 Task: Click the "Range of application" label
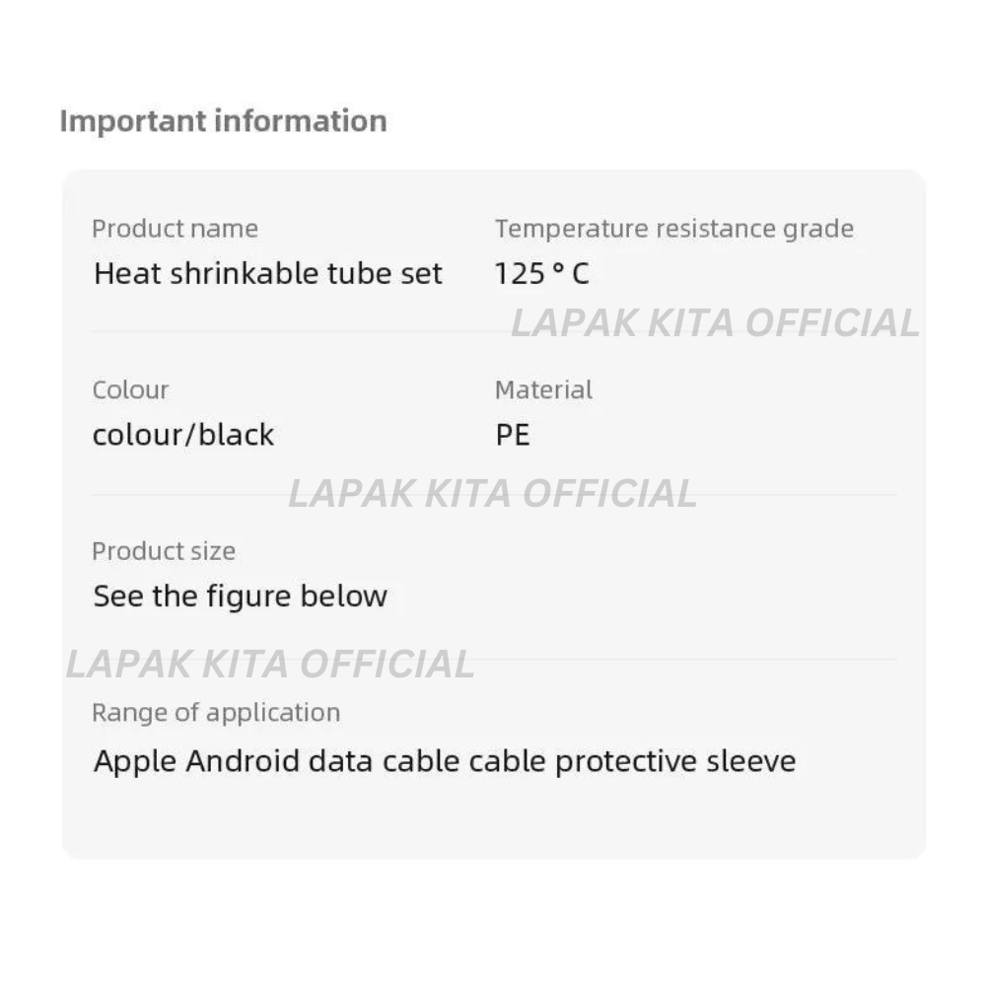coord(216,712)
